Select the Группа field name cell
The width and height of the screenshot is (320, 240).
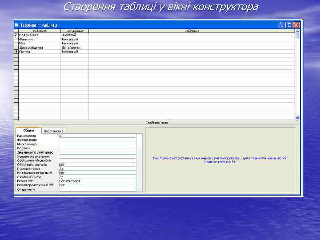point(40,52)
